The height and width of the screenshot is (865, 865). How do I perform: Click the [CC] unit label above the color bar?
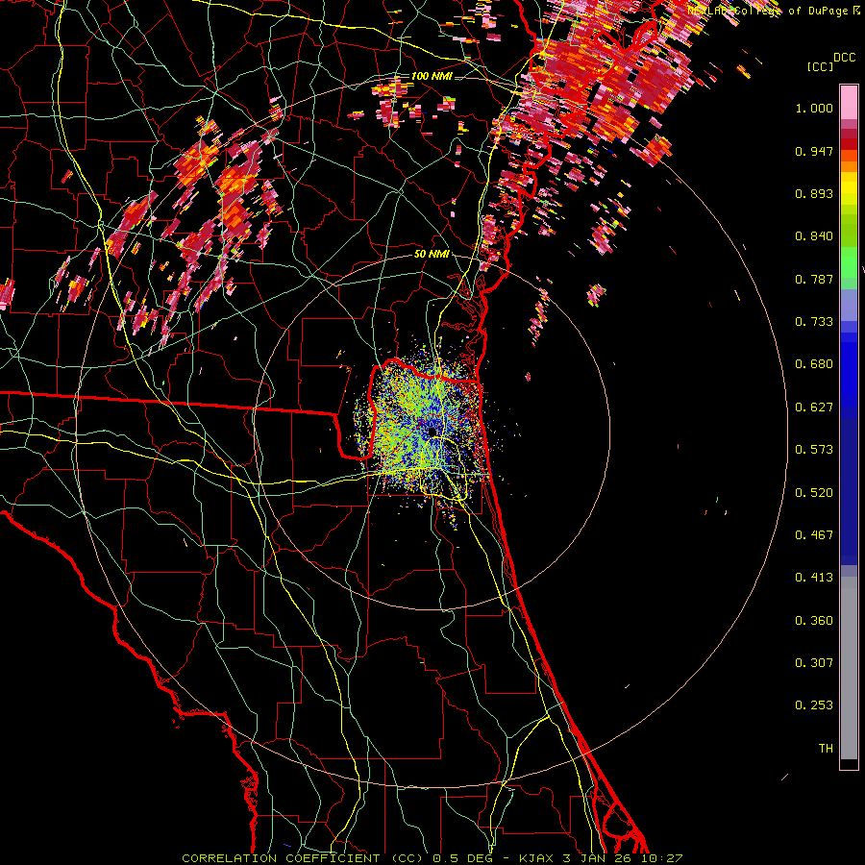pyautogui.click(x=820, y=66)
